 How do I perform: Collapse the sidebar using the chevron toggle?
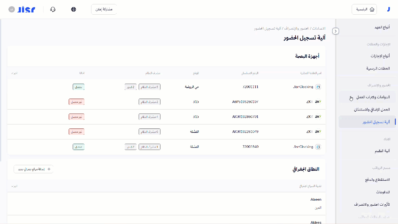tap(336, 31)
